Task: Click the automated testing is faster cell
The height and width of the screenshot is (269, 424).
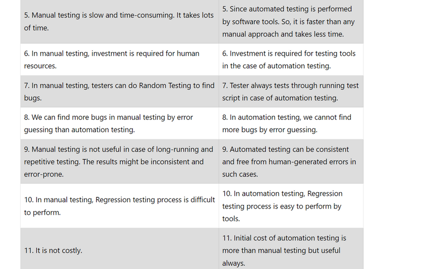Action: coord(290,22)
